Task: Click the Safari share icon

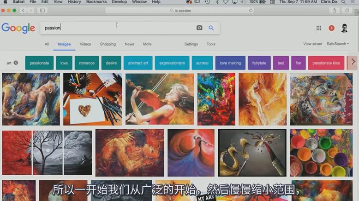Action: (x=334, y=11)
